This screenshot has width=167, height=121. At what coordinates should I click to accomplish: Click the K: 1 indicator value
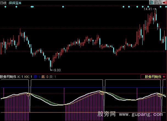[21, 77]
